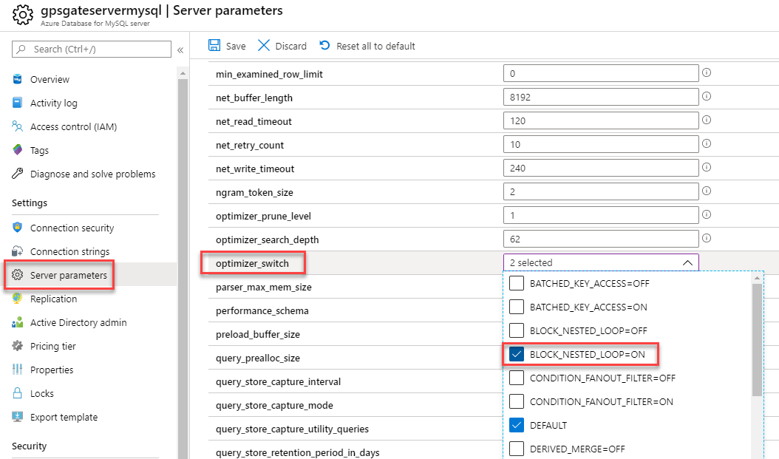This screenshot has width=779, height=459.
Task: Select Server parameters in sidebar
Action: click(69, 275)
